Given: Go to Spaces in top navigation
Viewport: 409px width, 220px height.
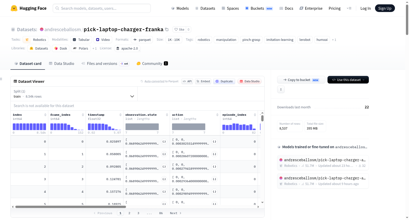Looking at the screenshot, I should tap(230, 8).
